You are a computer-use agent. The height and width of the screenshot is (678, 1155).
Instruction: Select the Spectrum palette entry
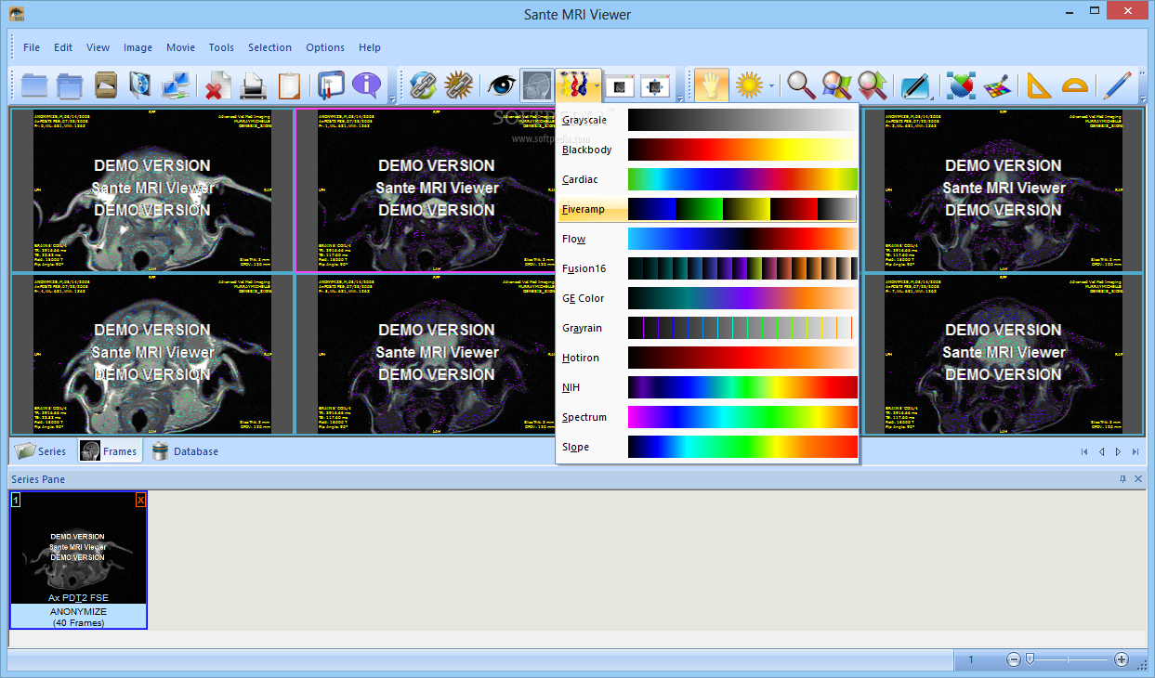(x=707, y=417)
